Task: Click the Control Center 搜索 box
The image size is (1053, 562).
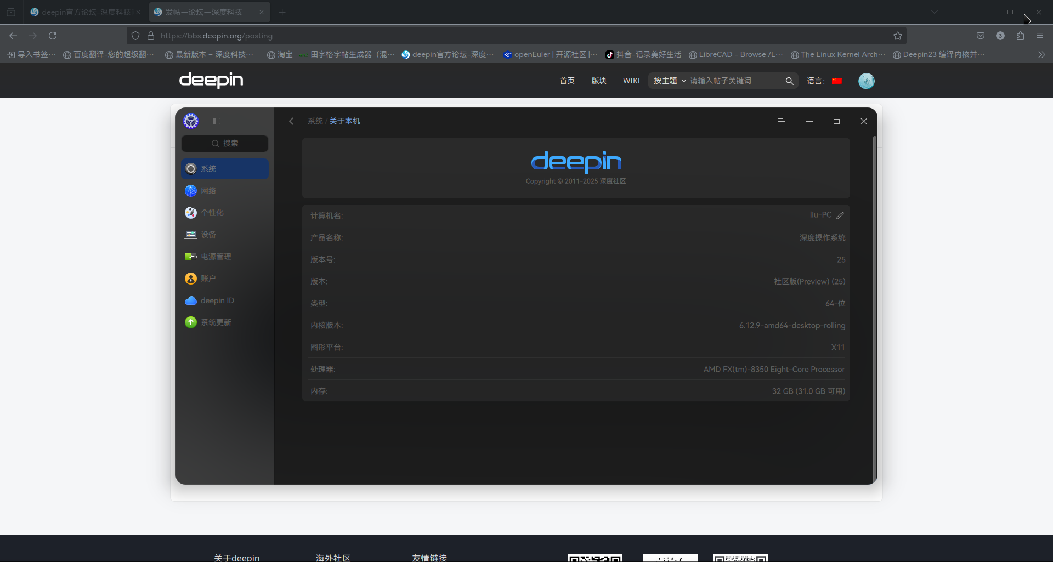Action: tap(225, 144)
